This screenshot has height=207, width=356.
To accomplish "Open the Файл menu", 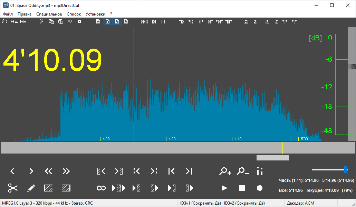I will pyautogui.click(x=8, y=14).
